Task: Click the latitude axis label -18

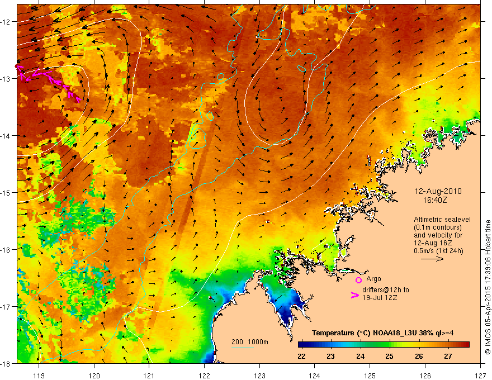Action: pyautogui.click(x=6, y=364)
